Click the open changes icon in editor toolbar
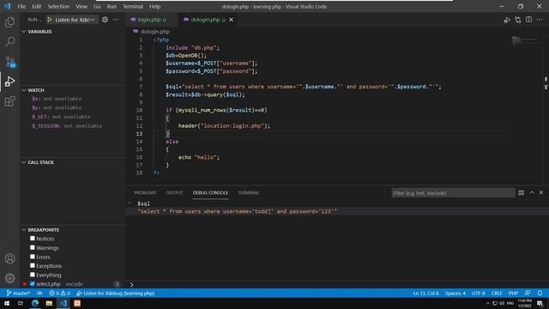The width and height of the screenshot is (549, 309). 518,20
